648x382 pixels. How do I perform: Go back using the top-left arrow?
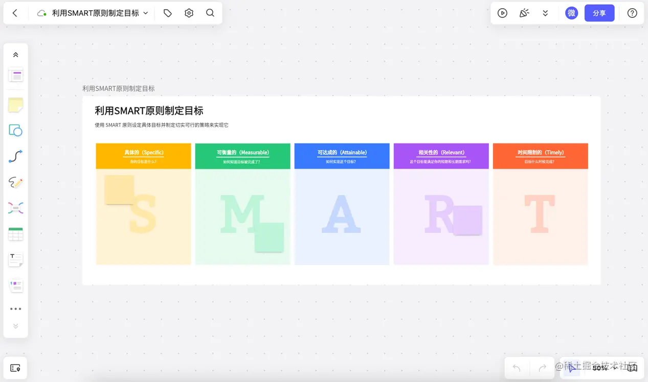click(x=15, y=13)
